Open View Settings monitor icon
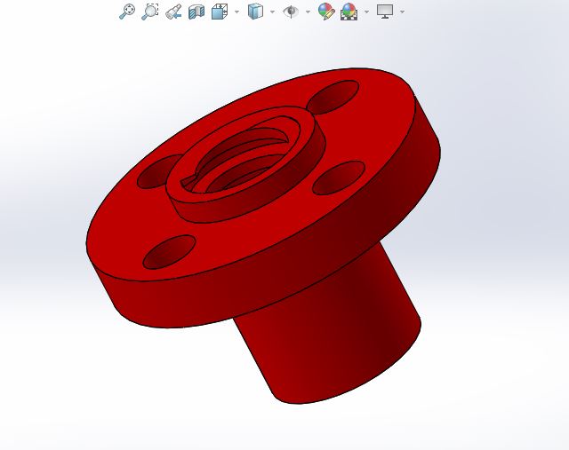The width and height of the screenshot is (569, 450). tap(385, 12)
